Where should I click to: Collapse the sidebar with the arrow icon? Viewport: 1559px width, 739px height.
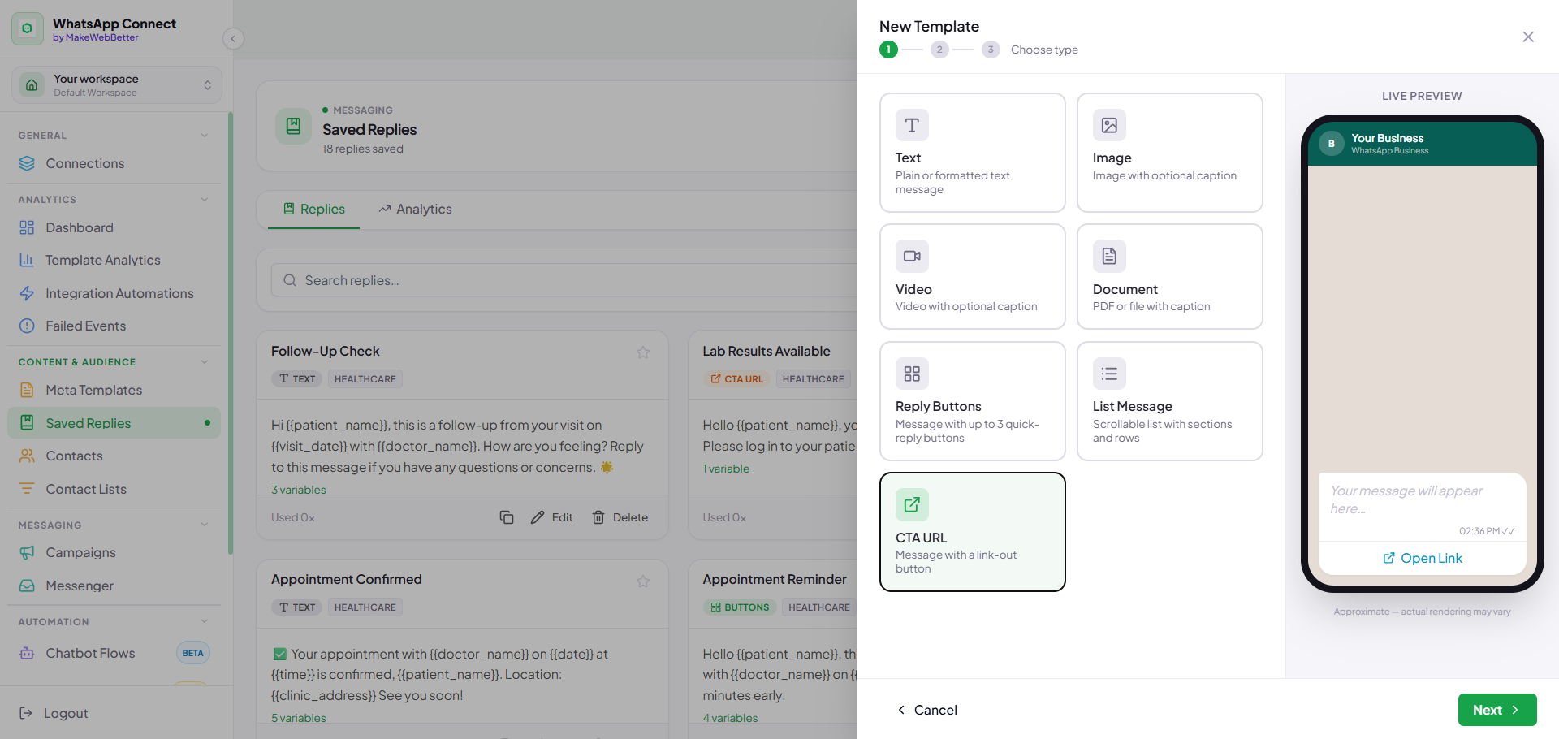pos(233,38)
